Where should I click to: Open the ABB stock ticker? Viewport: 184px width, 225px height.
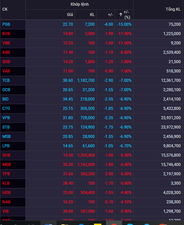(x=6, y=52)
